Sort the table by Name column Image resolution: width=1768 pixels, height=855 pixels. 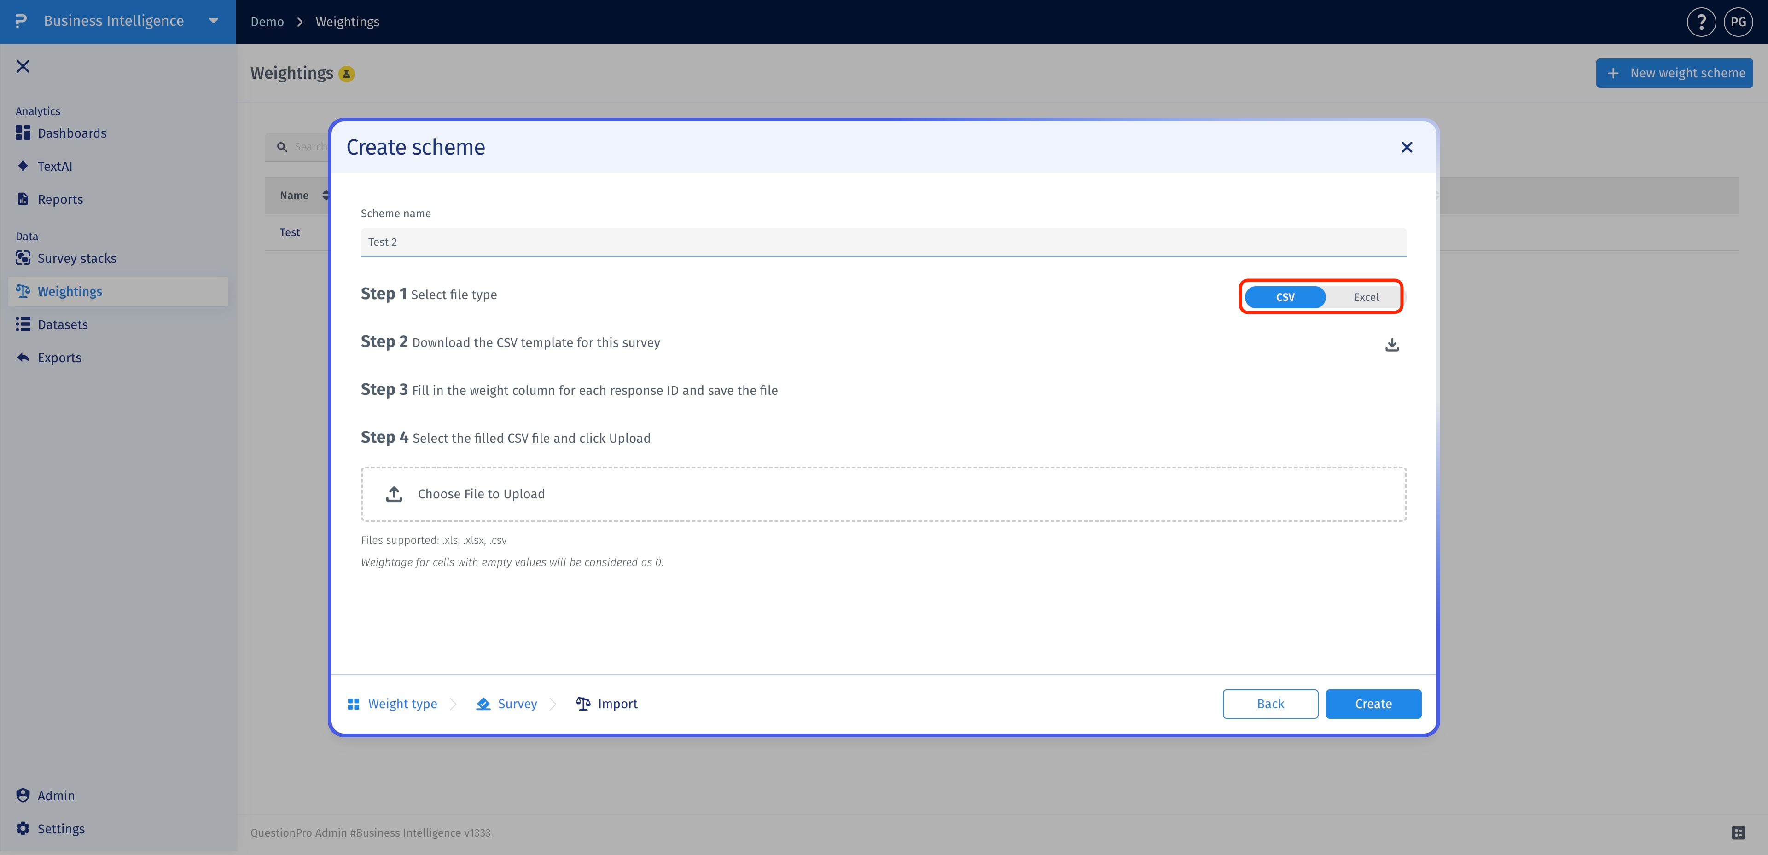point(326,196)
